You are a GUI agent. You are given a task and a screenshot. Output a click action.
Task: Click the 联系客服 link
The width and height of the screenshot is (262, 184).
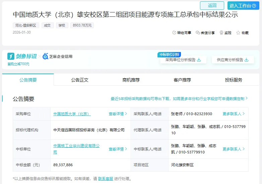pyautogui.click(x=106, y=179)
